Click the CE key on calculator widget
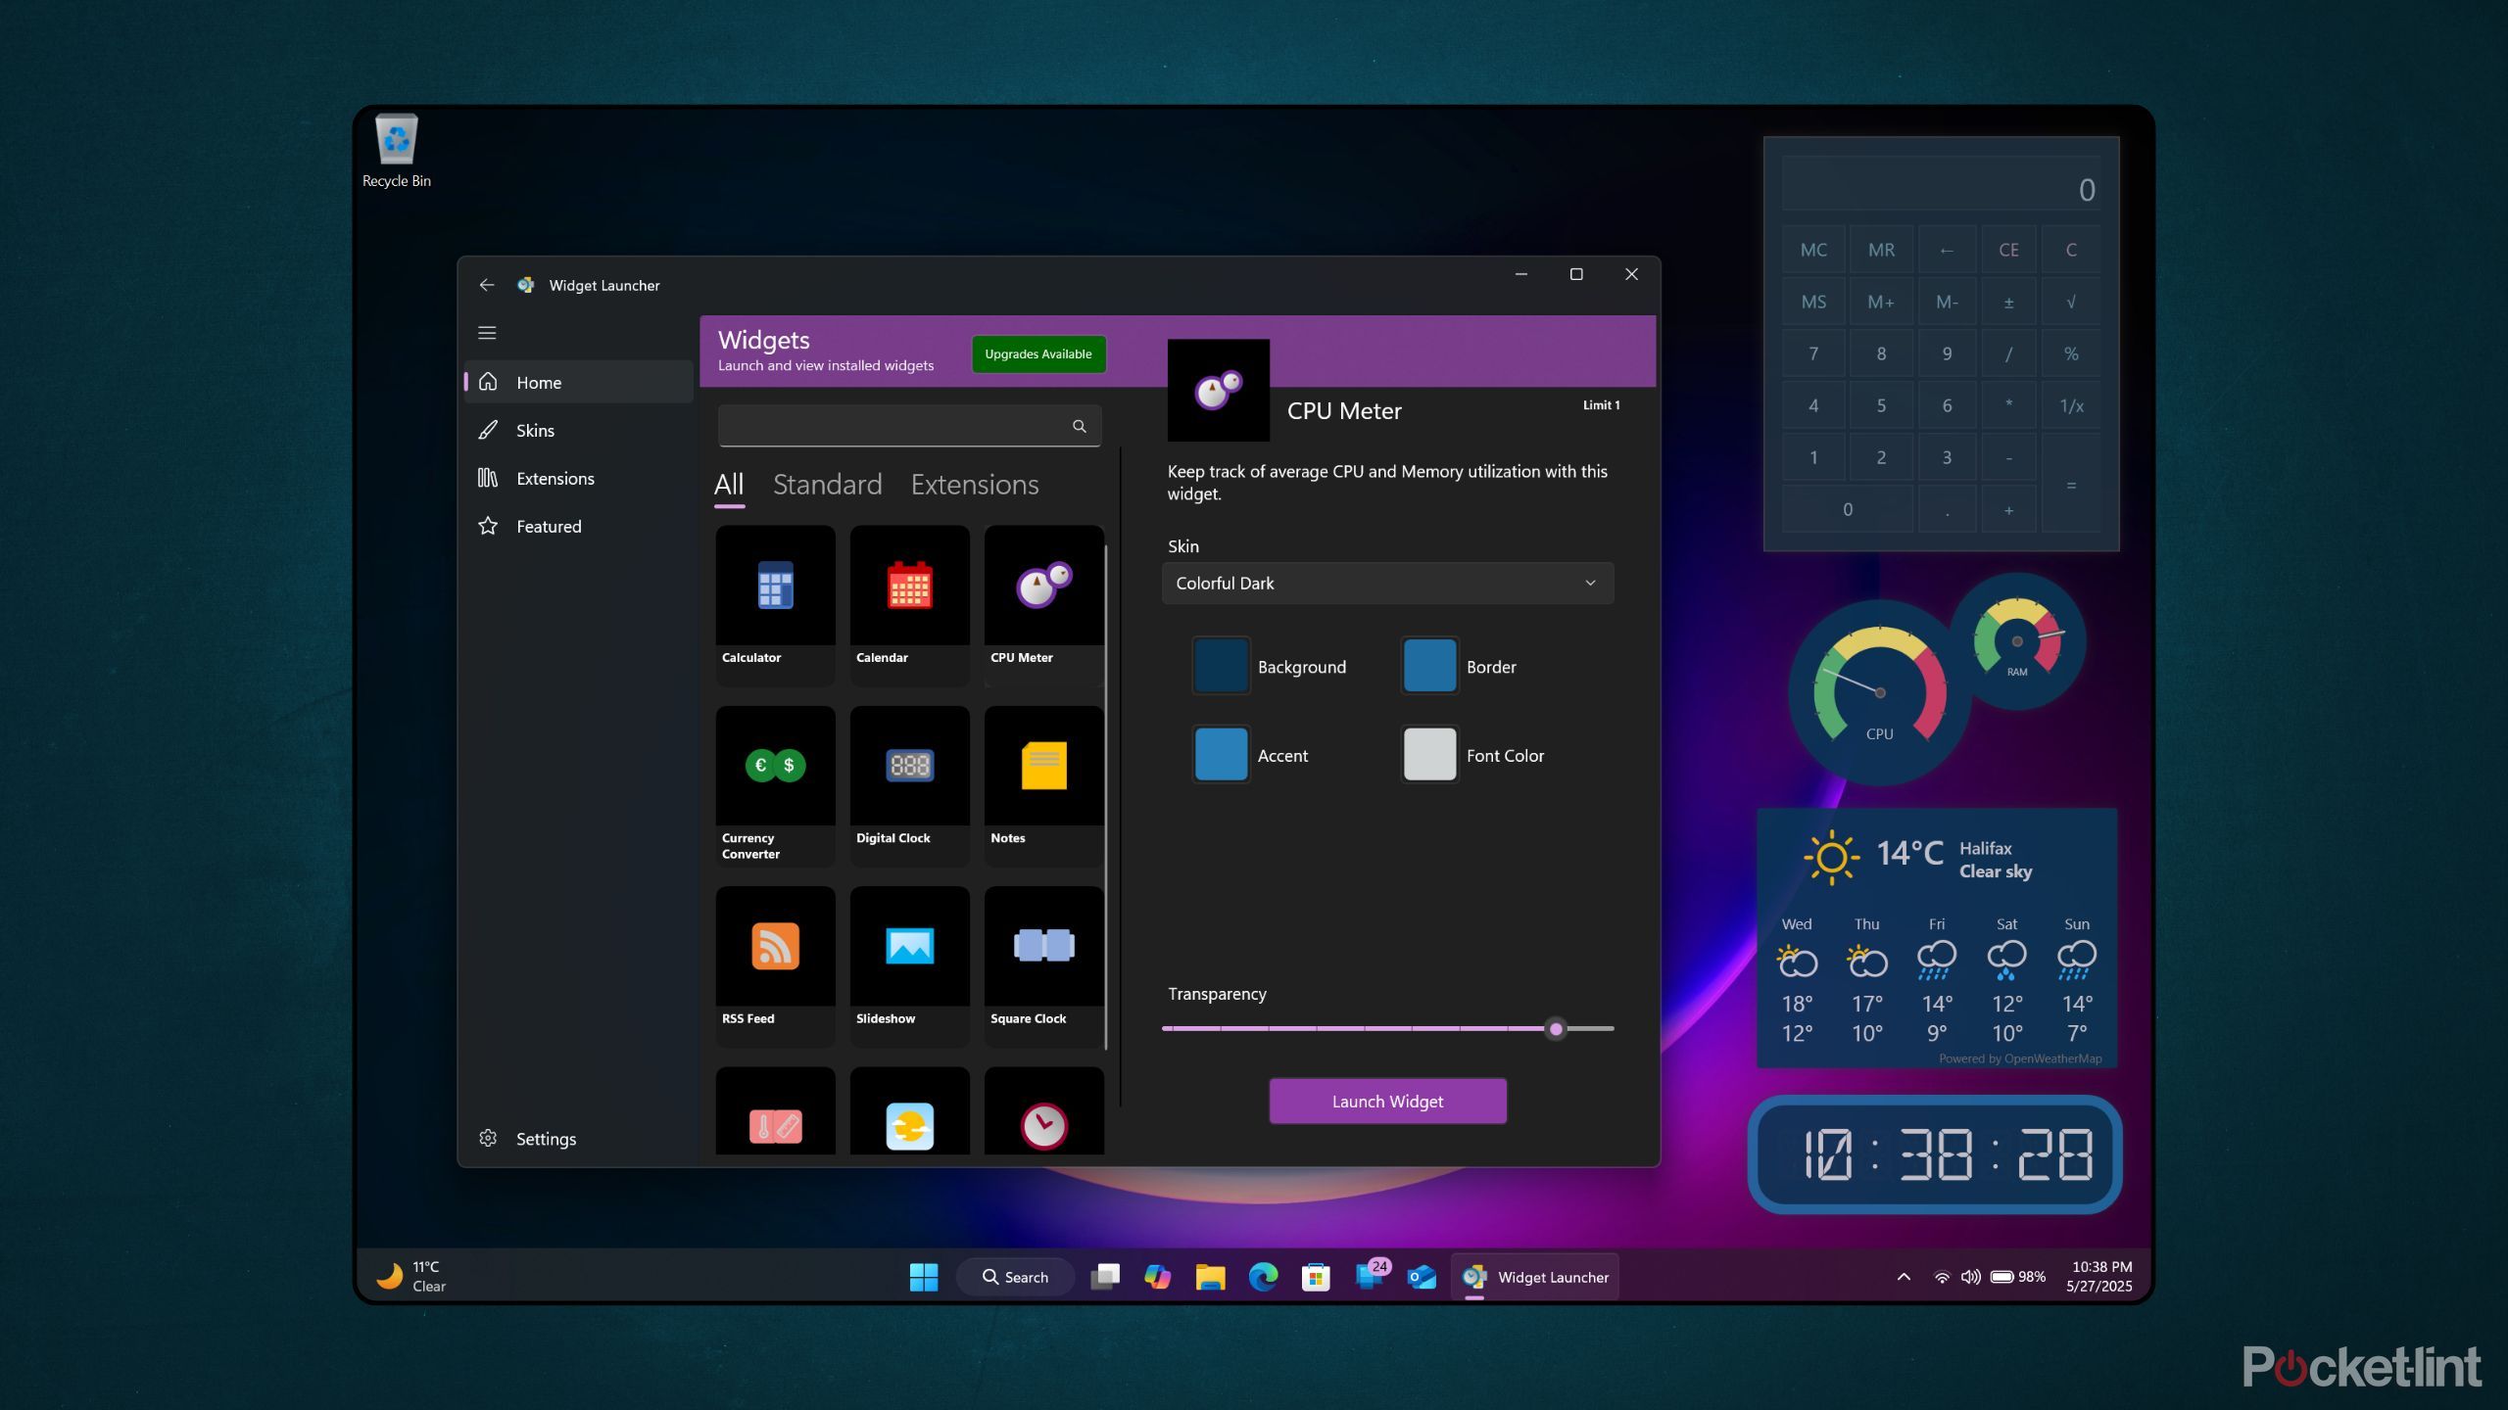 [x=2008, y=250]
